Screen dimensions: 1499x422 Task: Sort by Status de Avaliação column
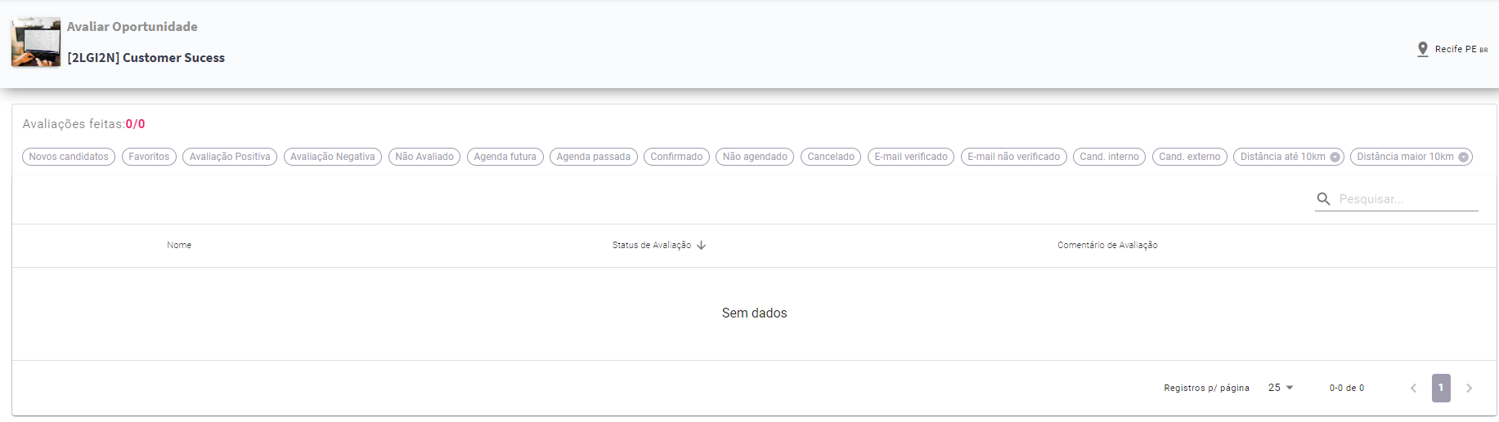coord(652,245)
